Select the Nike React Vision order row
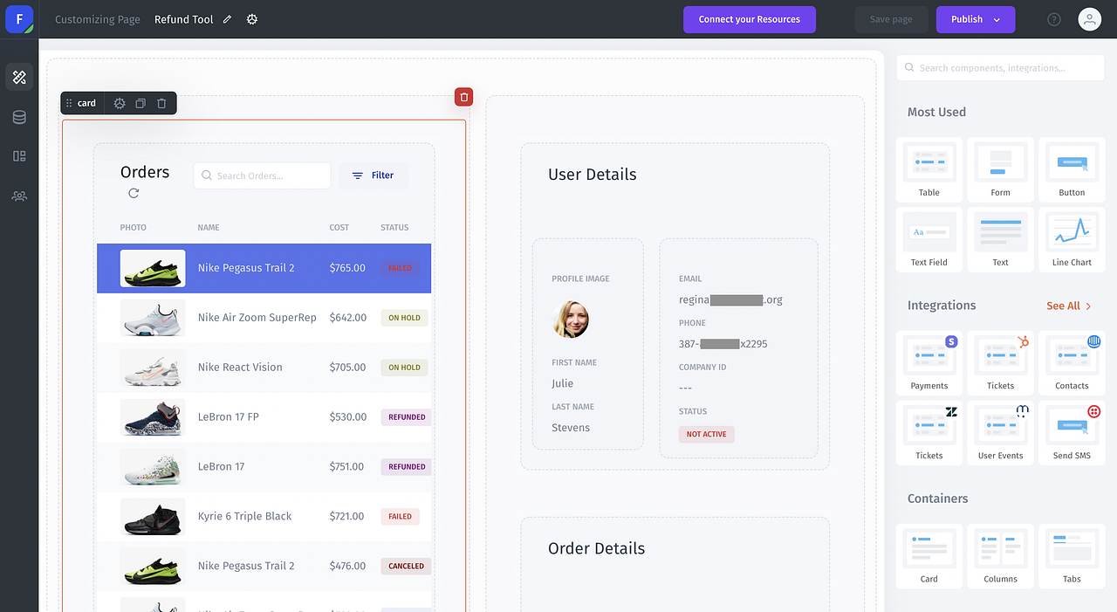Image resolution: width=1117 pixels, height=612 pixels. [x=262, y=367]
